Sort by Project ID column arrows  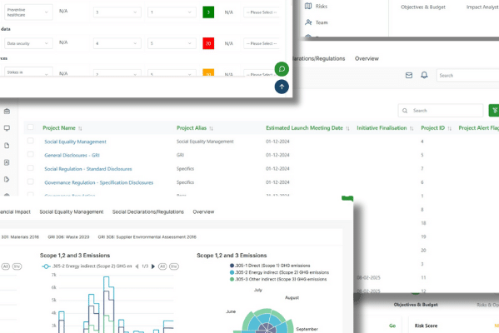449,128
